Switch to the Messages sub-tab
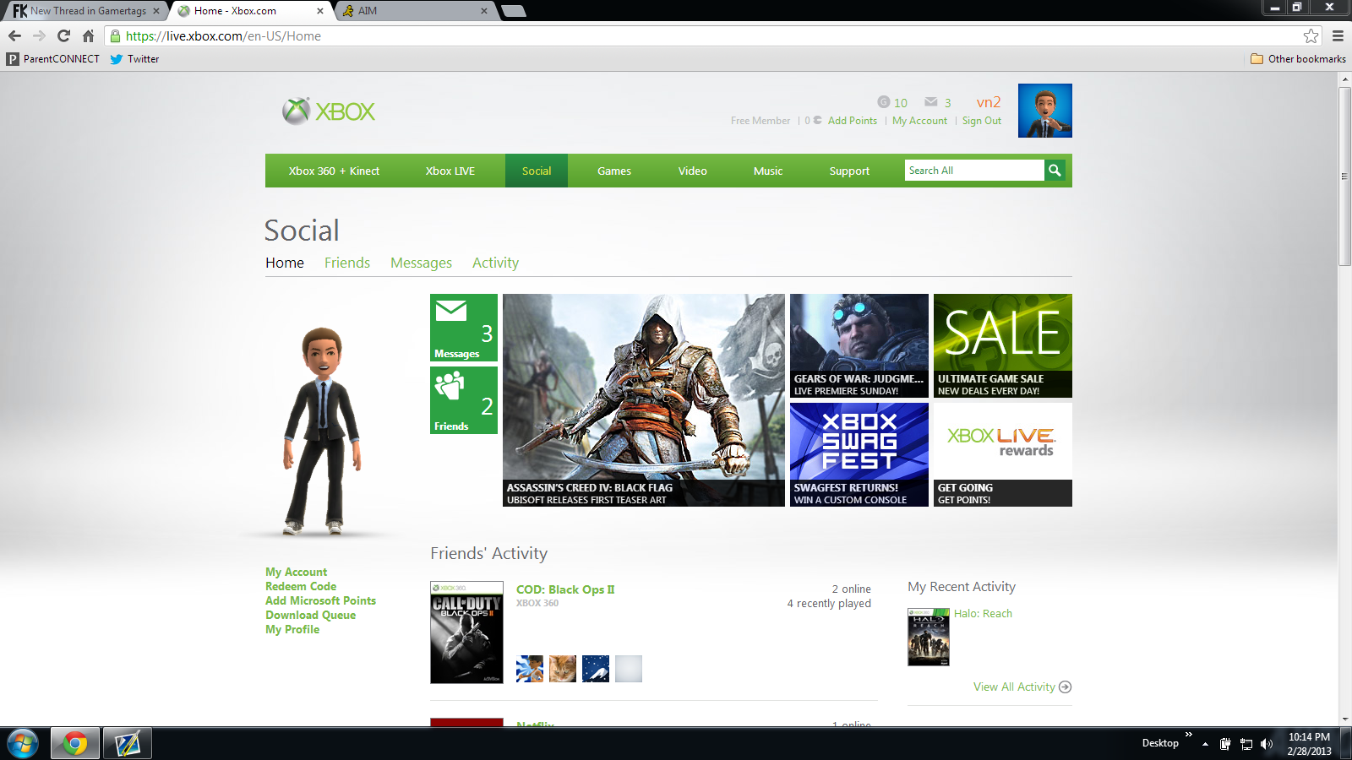The image size is (1352, 760). point(421,263)
